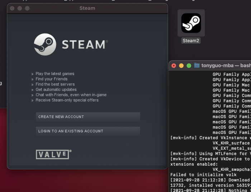Click the tonyguo-mba — bash terminal title
251x192 pixels.
[226, 65]
